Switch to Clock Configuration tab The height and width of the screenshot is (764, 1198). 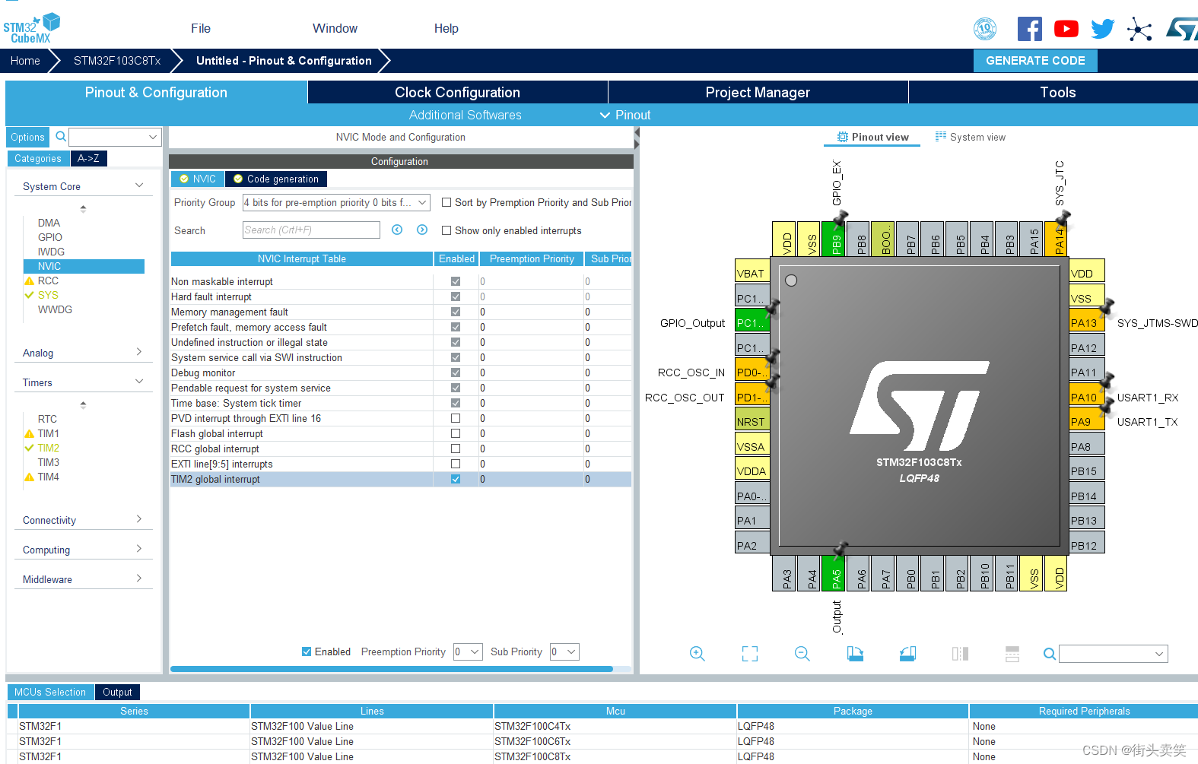click(x=457, y=92)
